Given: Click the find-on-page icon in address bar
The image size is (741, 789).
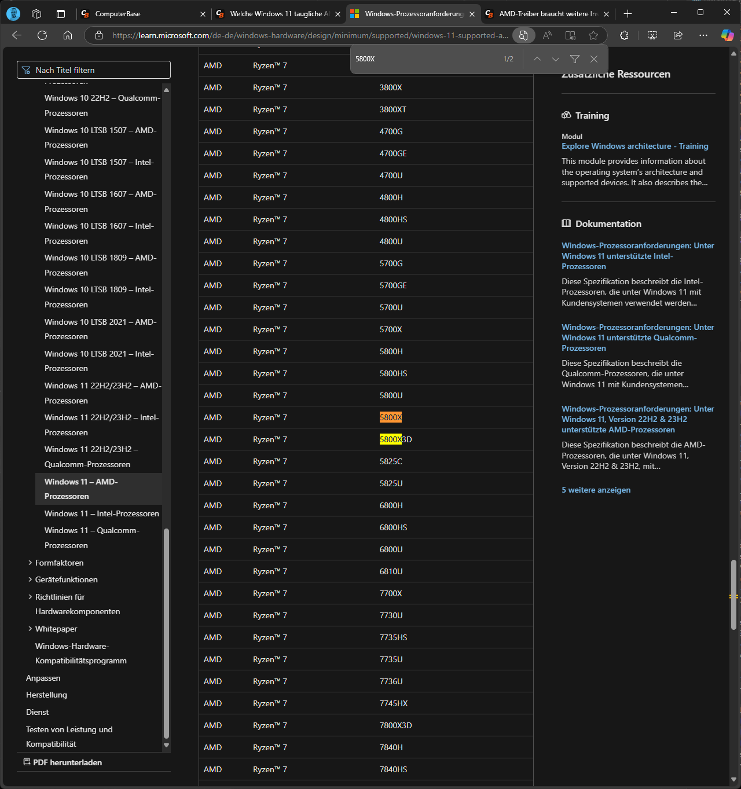Looking at the screenshot, I should tap(523, 35).
